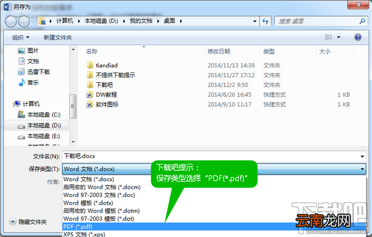Sort files by 修改日期 column header

(219, 51)
